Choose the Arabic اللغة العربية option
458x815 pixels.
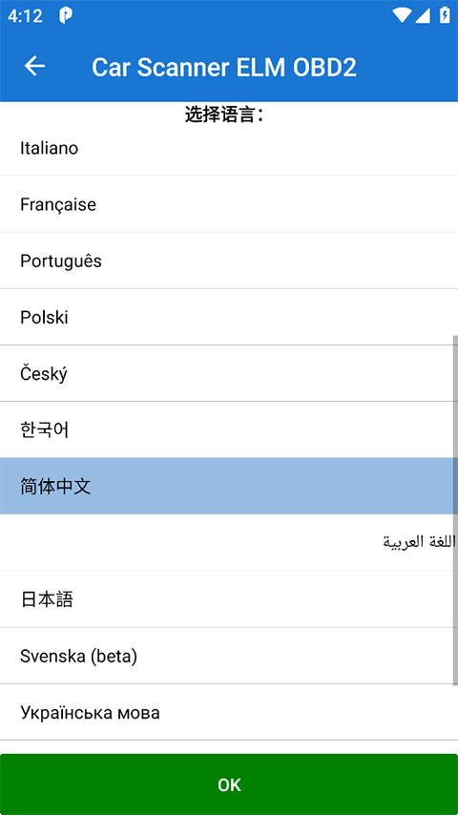click(x=229, y=543)
